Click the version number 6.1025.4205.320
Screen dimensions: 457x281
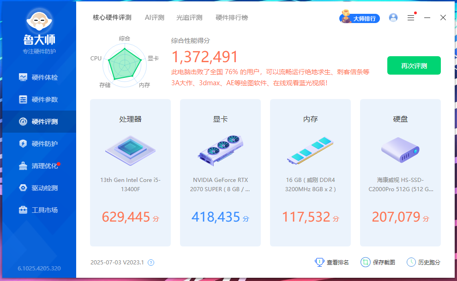[39, 269]
